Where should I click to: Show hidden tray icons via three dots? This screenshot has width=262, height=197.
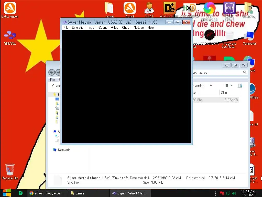pyautogui.click(x=215, y=193)
